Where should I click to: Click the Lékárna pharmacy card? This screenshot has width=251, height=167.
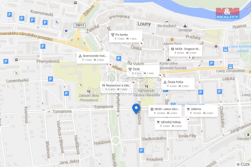(201, 111)
